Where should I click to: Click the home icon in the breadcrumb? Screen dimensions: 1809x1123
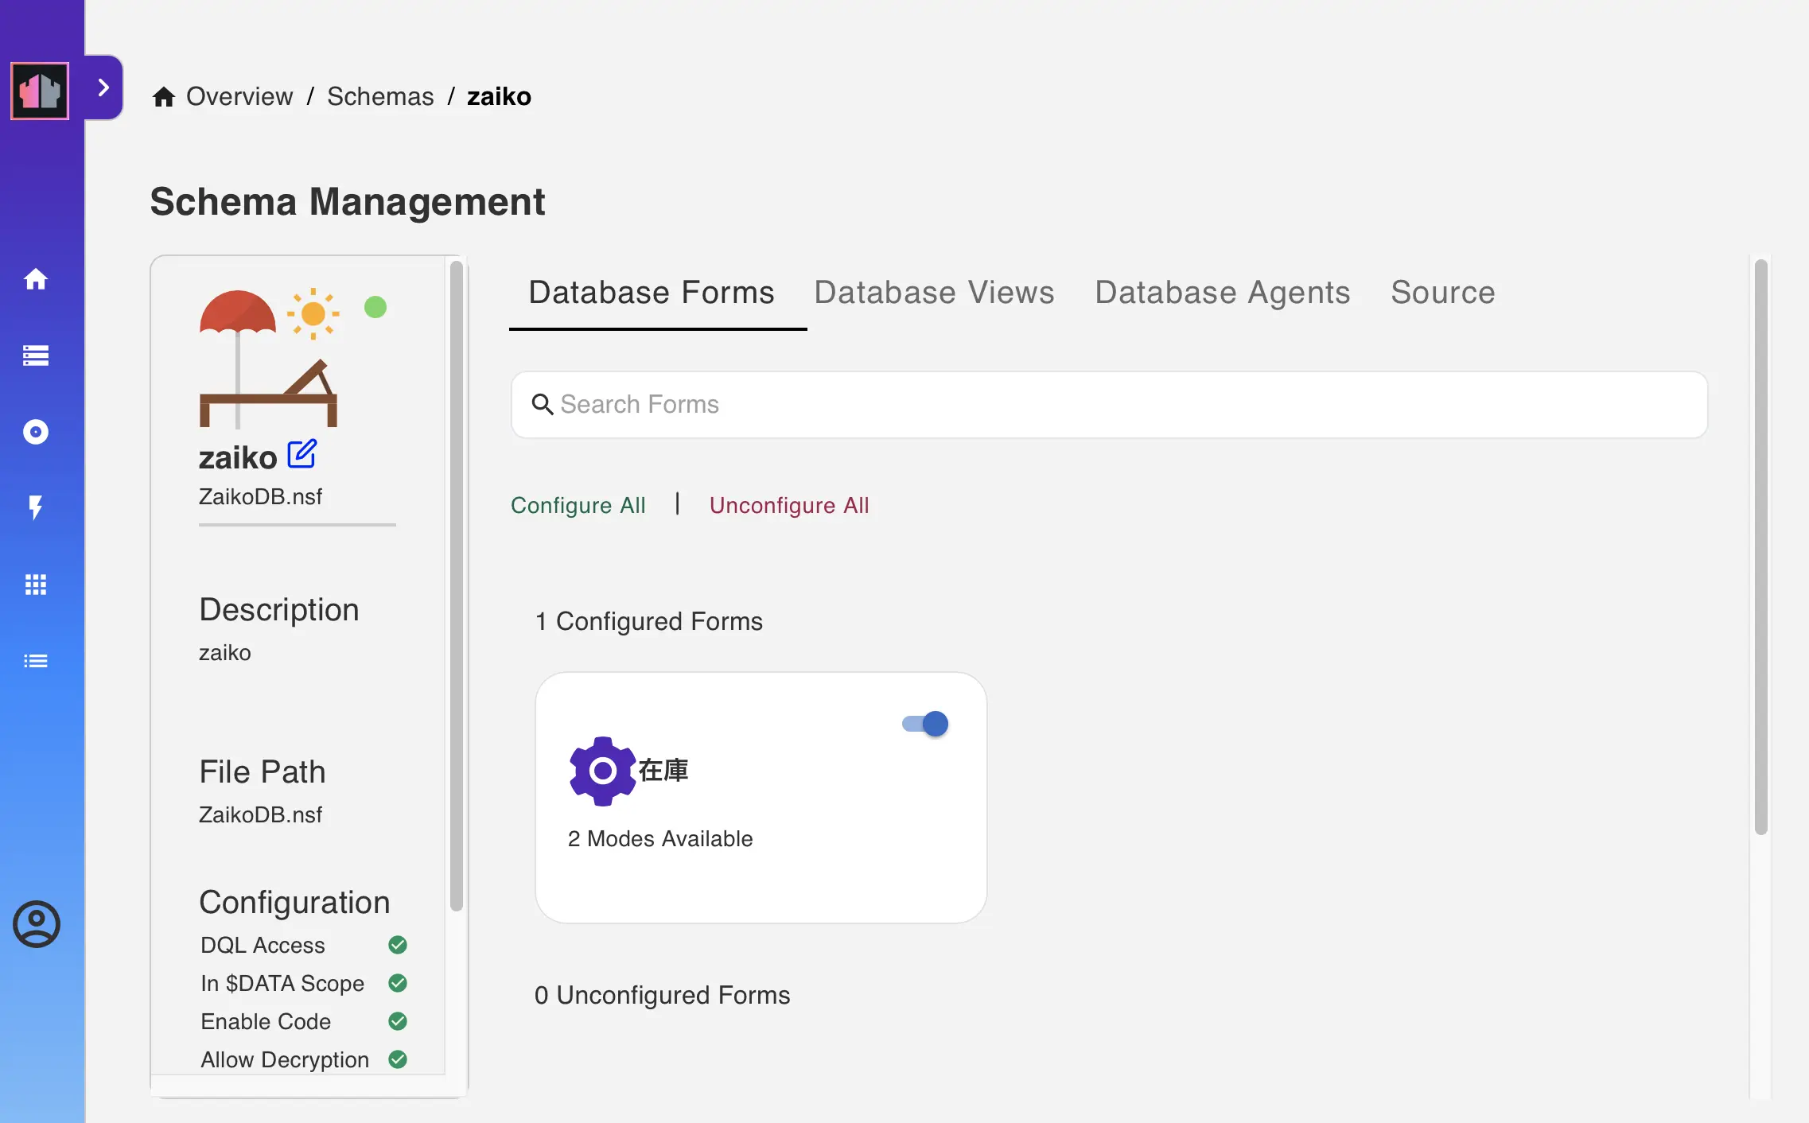164,97
